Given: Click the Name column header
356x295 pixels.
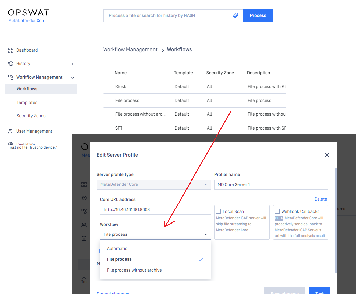Looking at the screenshot, I should [121, 73].
